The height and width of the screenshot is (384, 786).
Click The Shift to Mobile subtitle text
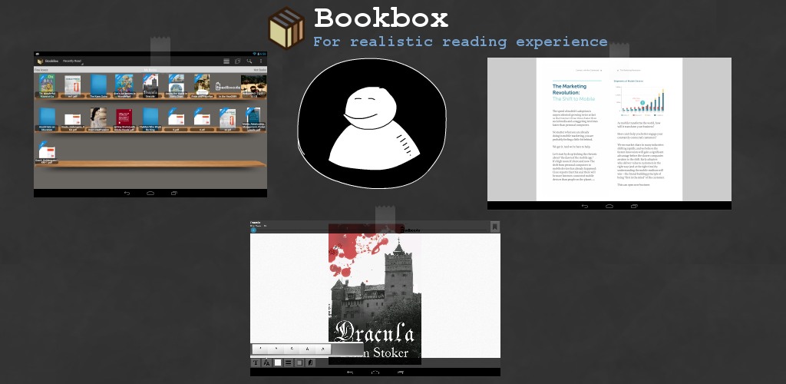[x=573, y=99]
